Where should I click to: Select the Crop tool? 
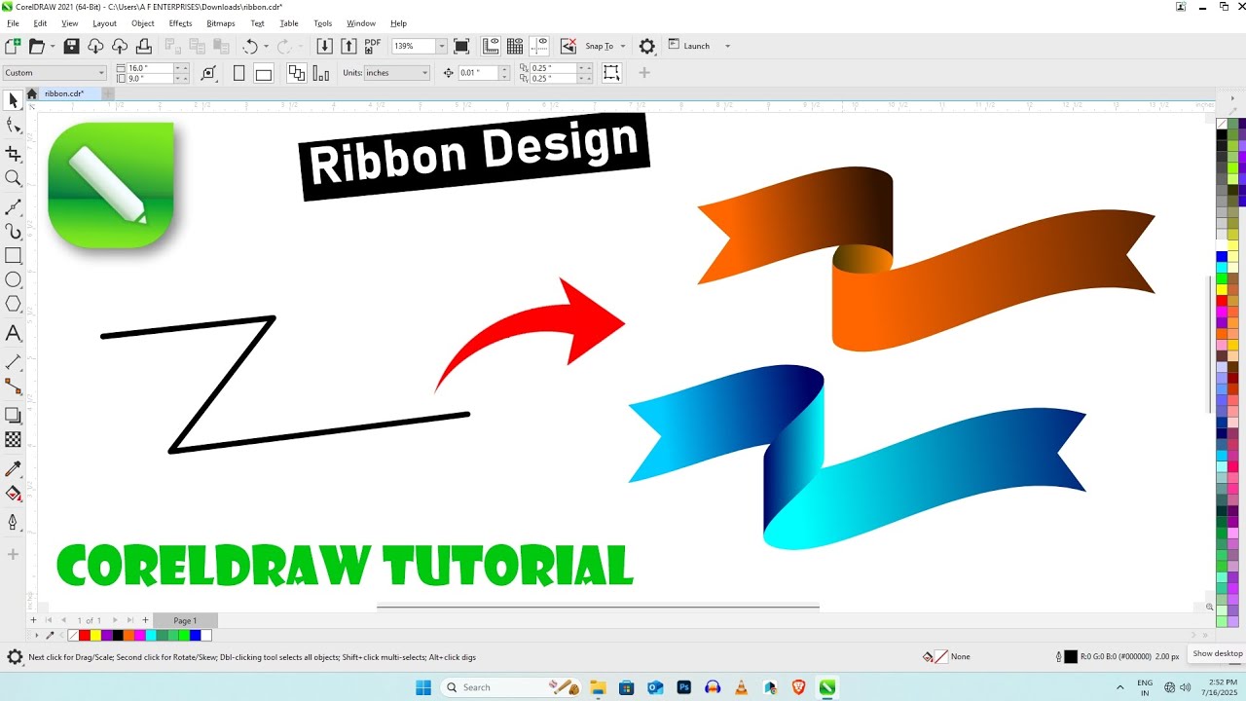coord(13,154)
